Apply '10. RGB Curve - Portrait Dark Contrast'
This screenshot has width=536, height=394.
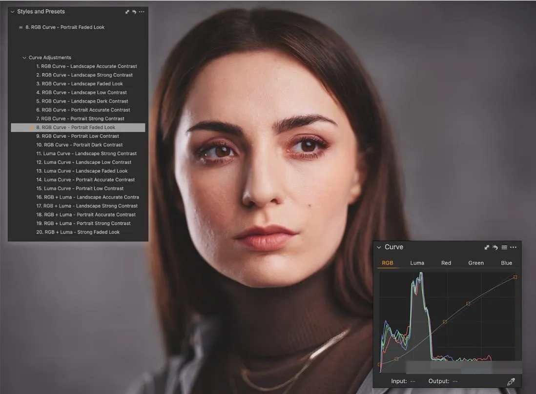pos(79,145)
